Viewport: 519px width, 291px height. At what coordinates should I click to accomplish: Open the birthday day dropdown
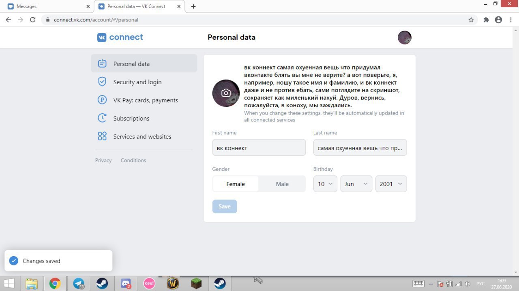(x=325, y=184)
